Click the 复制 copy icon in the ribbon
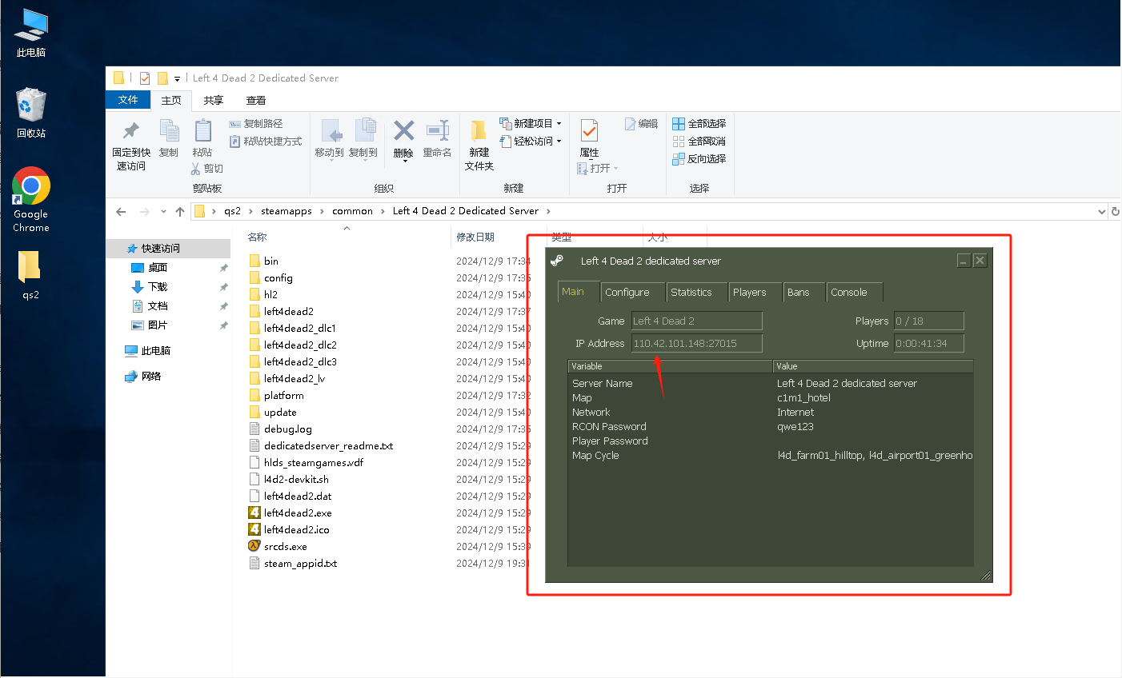The width and height of the screenshot is (1122, 678). click(x=169, y=130)
